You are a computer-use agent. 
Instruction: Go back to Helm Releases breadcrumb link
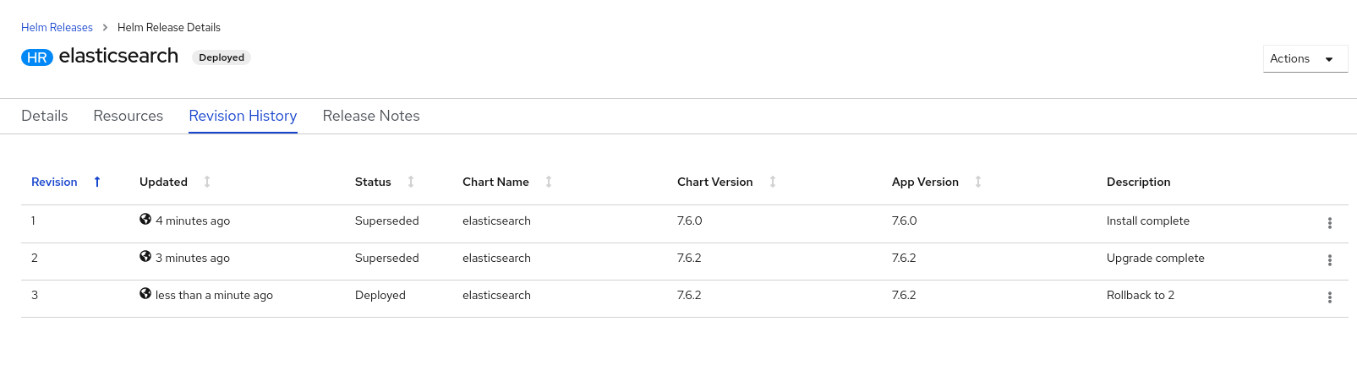pos(57,27)
